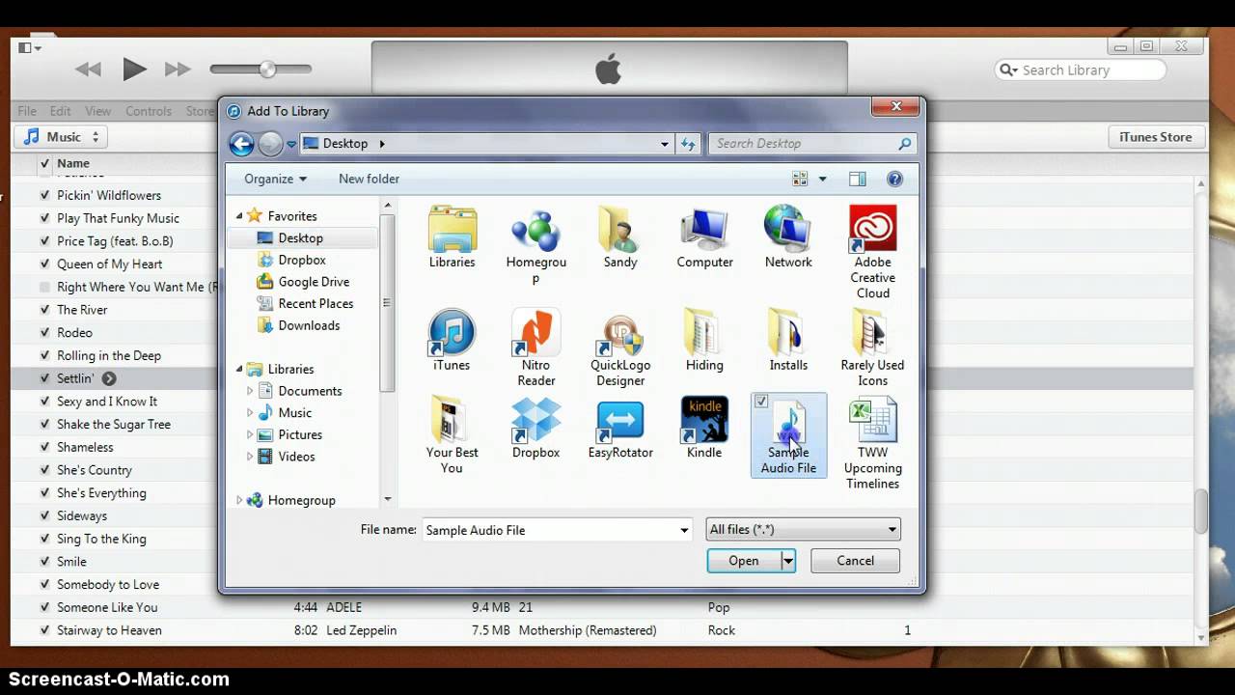Click the New folder button
Viewport: 1235px width, 695px height.
(x=369, y=179)
